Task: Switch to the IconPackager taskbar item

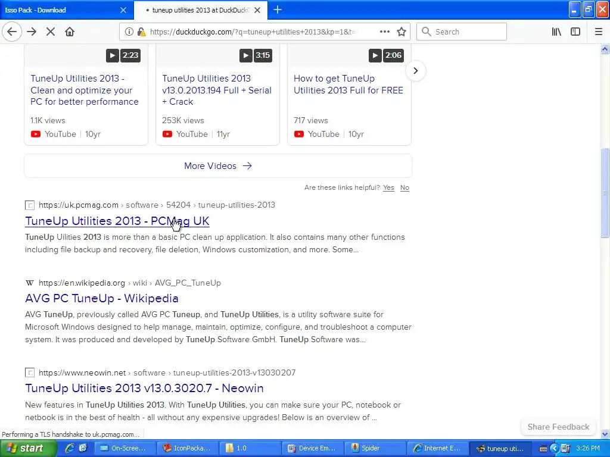Action: [188, 448]
